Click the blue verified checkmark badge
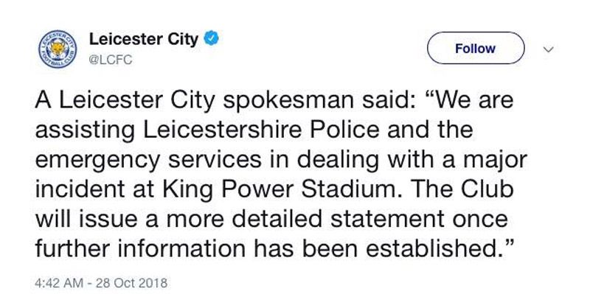590x294 pixels. click(212, 38)
